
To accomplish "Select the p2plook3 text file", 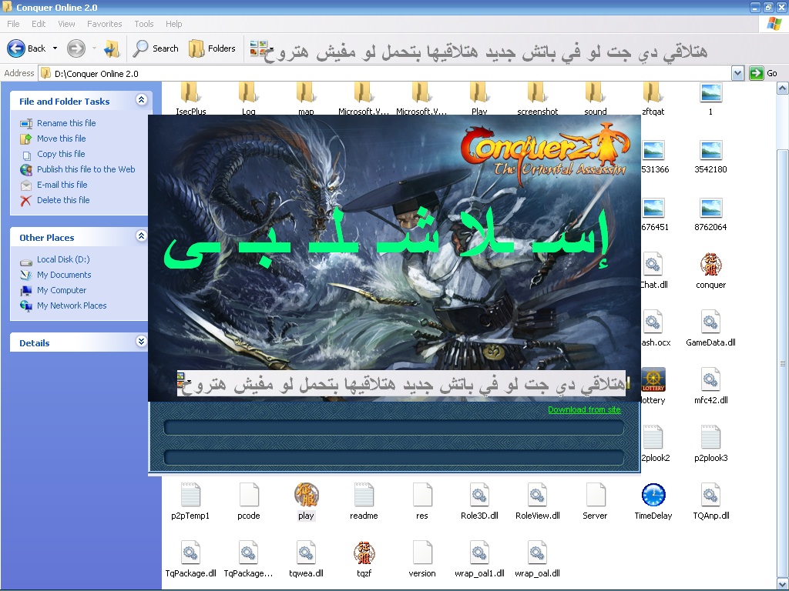I will click(710, 445).
